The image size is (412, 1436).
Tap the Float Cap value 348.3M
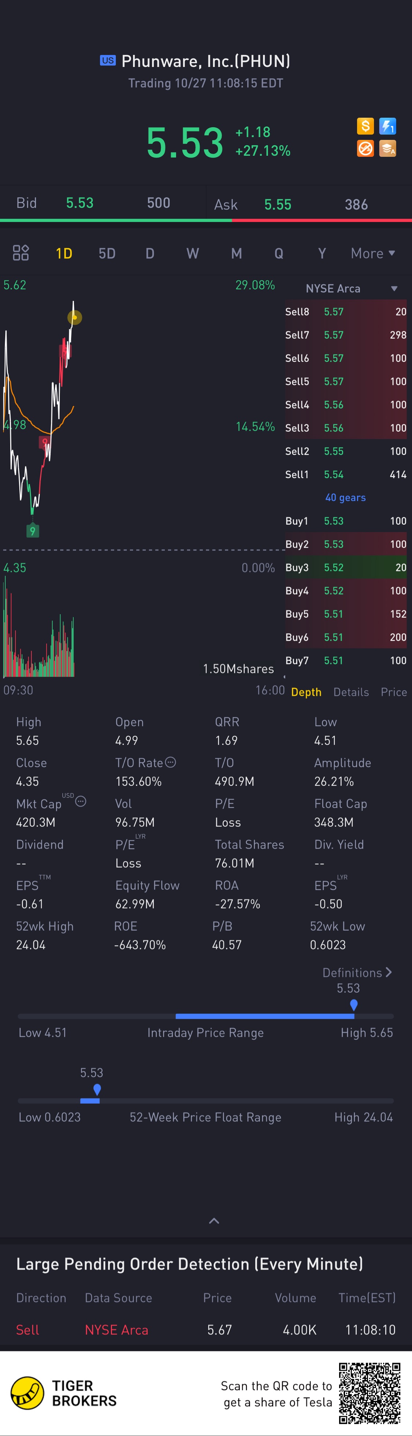click(x=333, y=822)
